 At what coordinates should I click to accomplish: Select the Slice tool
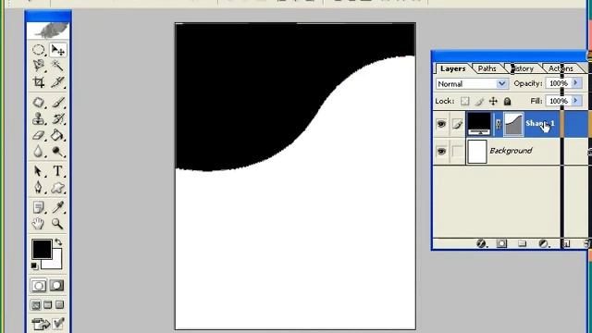click(x=57, y=82)
